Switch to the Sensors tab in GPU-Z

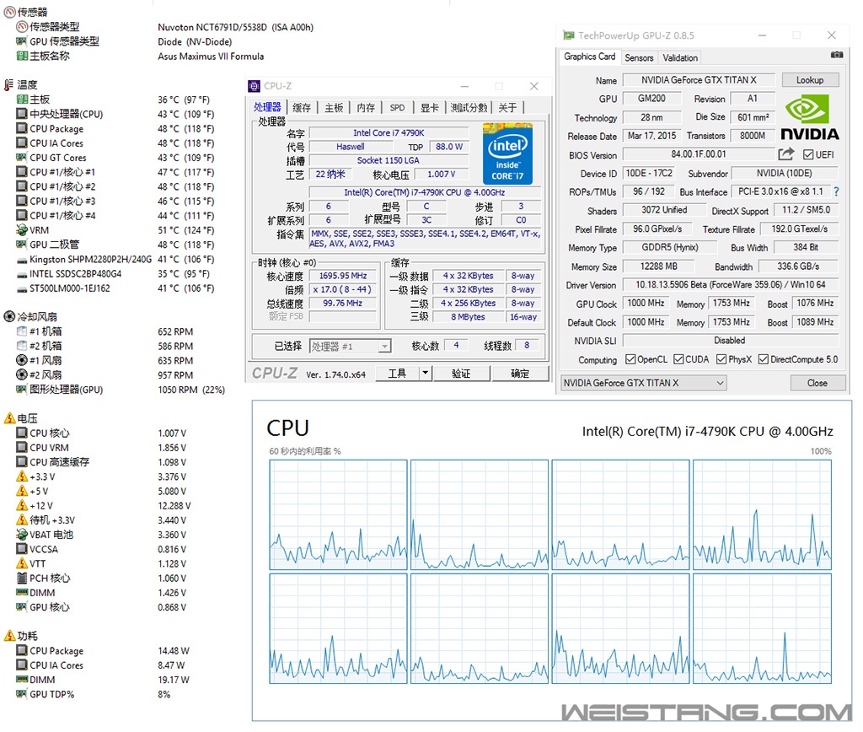tap(639, 58)
